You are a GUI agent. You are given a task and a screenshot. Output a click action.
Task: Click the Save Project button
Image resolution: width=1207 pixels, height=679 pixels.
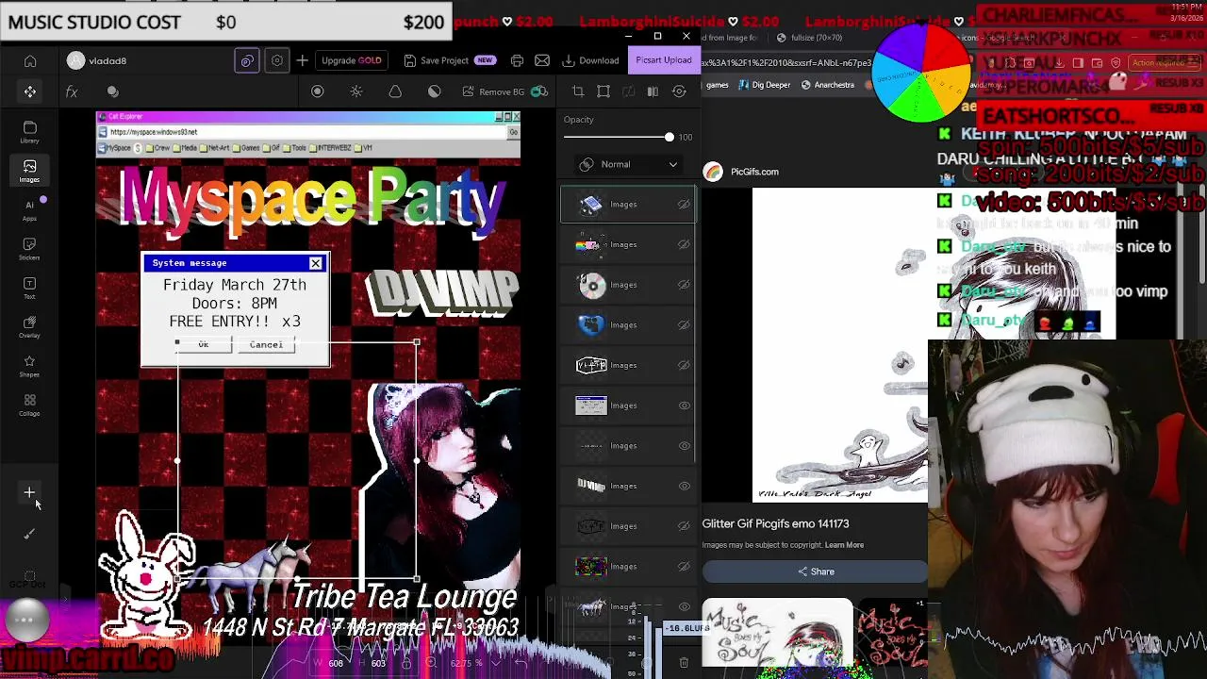(449, 60)
